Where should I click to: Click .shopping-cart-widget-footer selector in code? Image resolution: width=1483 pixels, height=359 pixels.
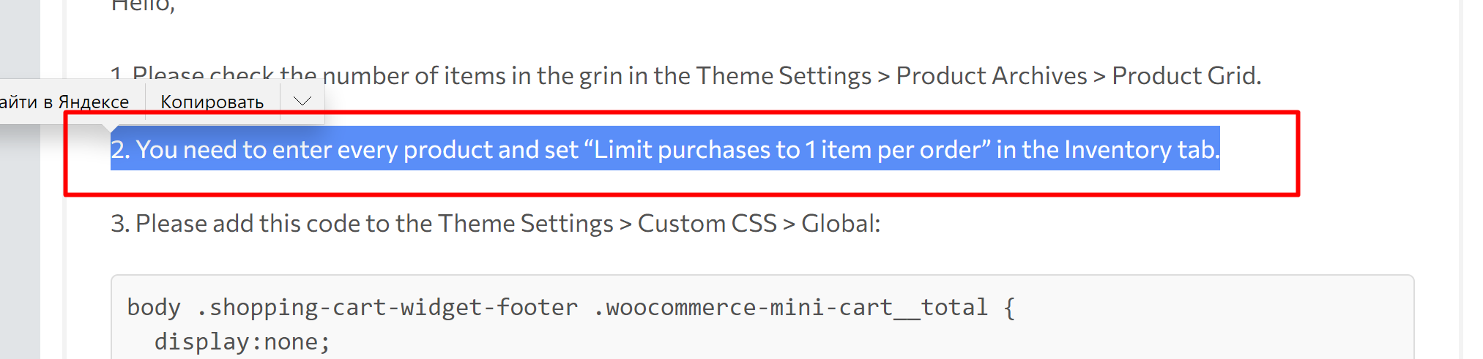(387, 307)
